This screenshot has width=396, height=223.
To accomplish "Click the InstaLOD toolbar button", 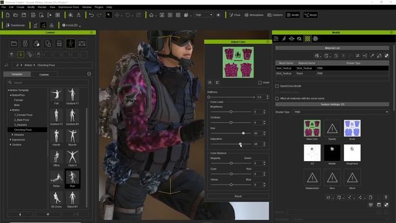I will pyautogui.click(x=71, y=25).
